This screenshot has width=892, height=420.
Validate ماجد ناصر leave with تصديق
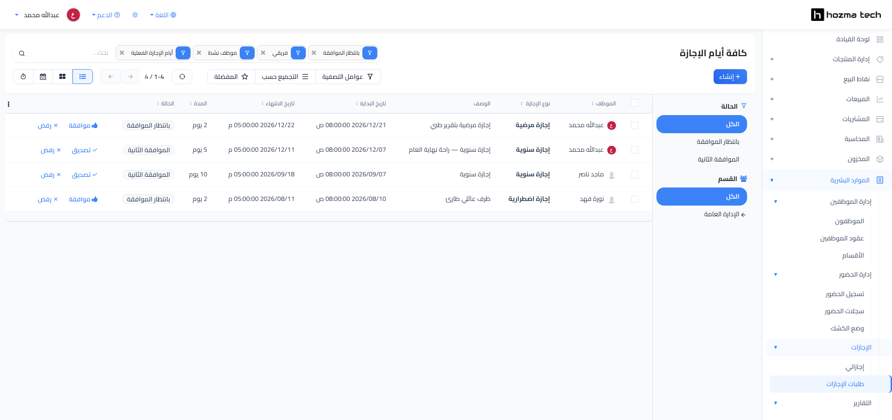(x=85, y=174)
